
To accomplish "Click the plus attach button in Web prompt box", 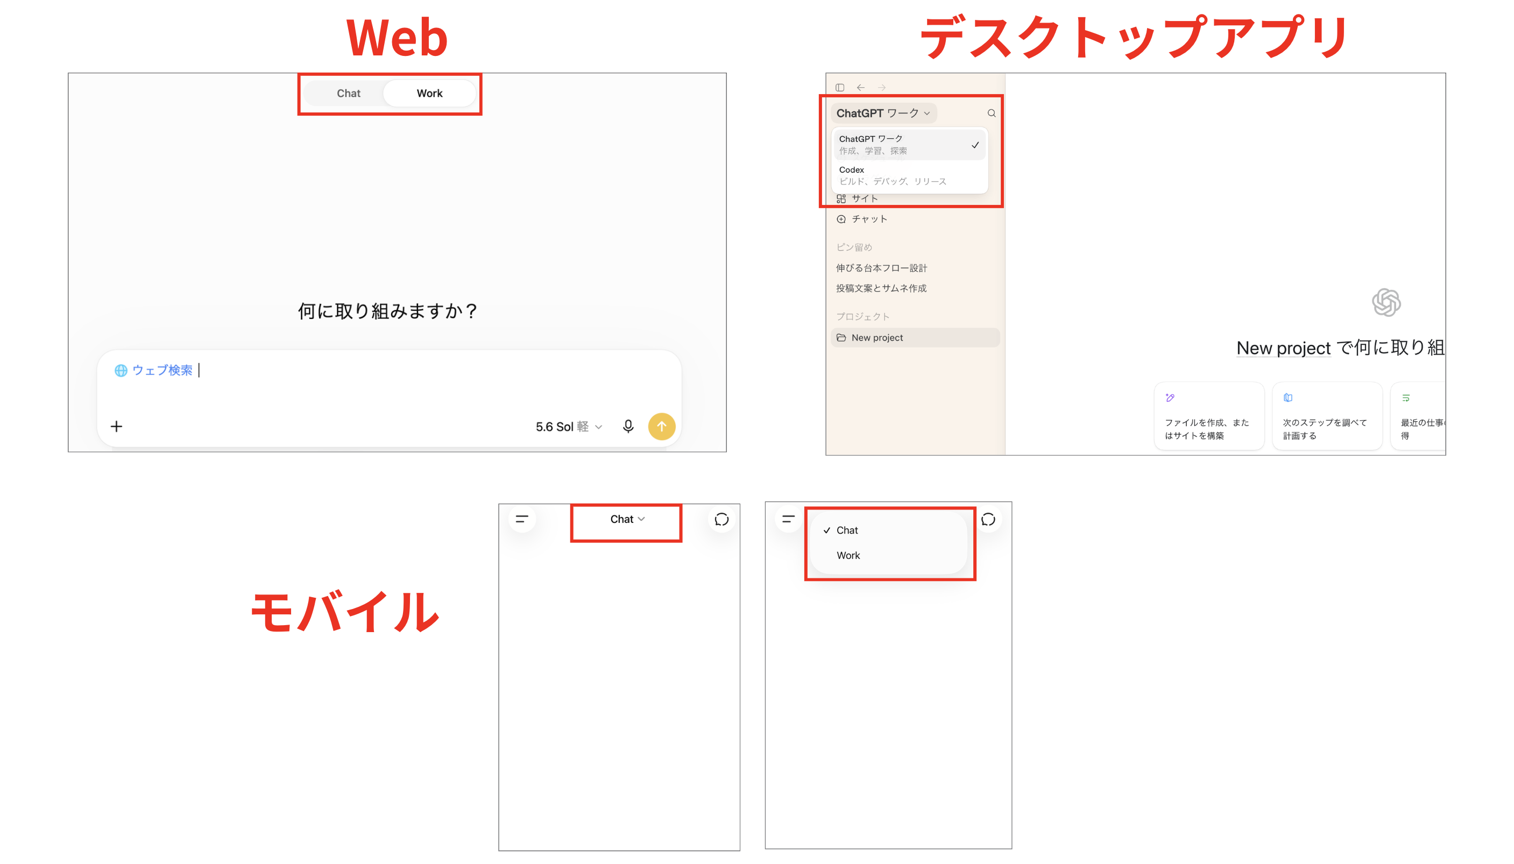I will tap(116, 426).
